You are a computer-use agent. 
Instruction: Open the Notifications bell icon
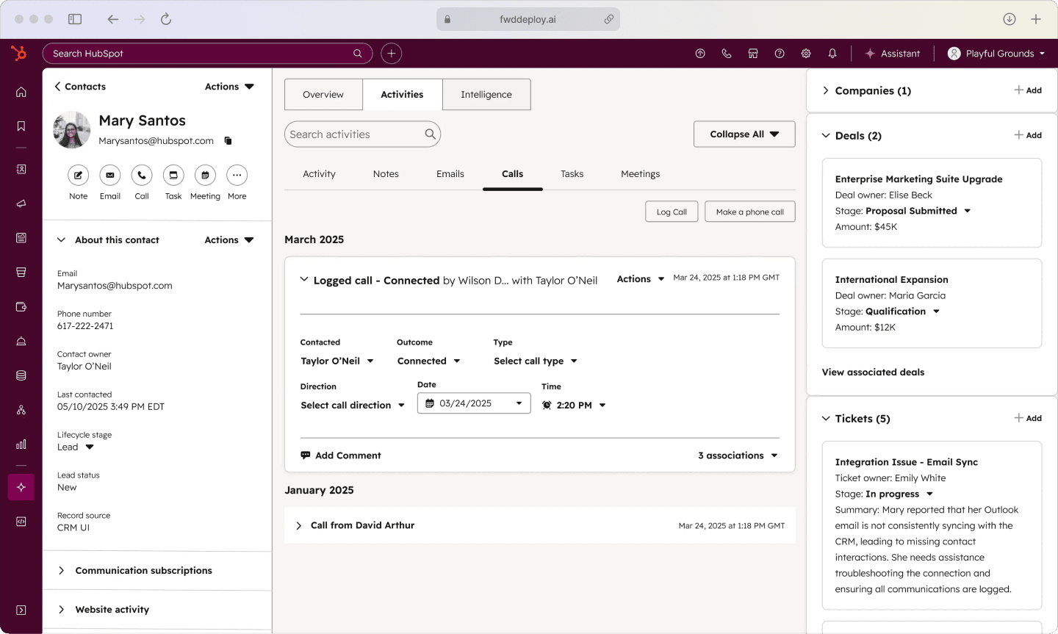pyautogui.click(x=832, y=54)
